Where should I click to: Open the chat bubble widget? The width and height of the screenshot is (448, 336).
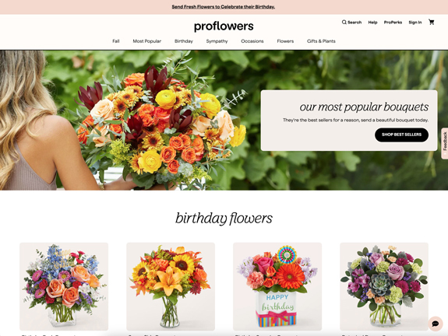pyautogui.click(x=436, y=324)
